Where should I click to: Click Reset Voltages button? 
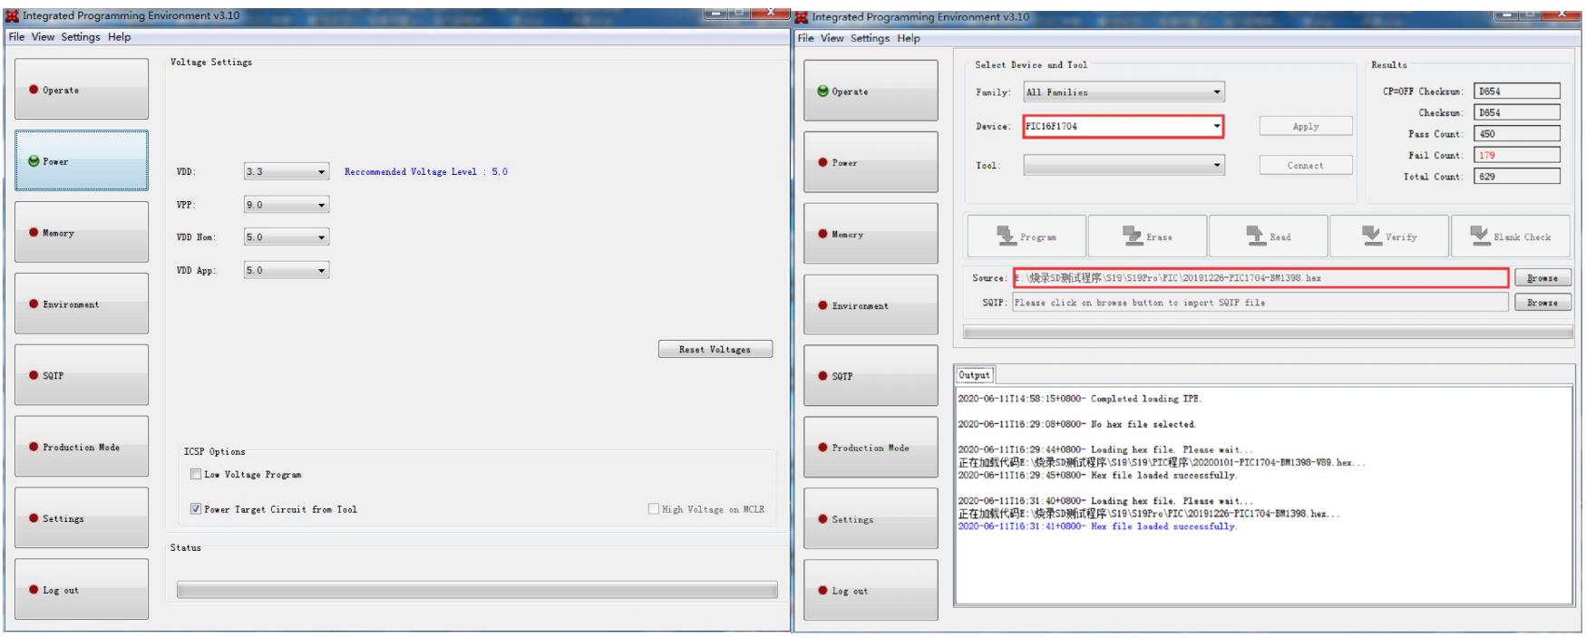point(715,349)
